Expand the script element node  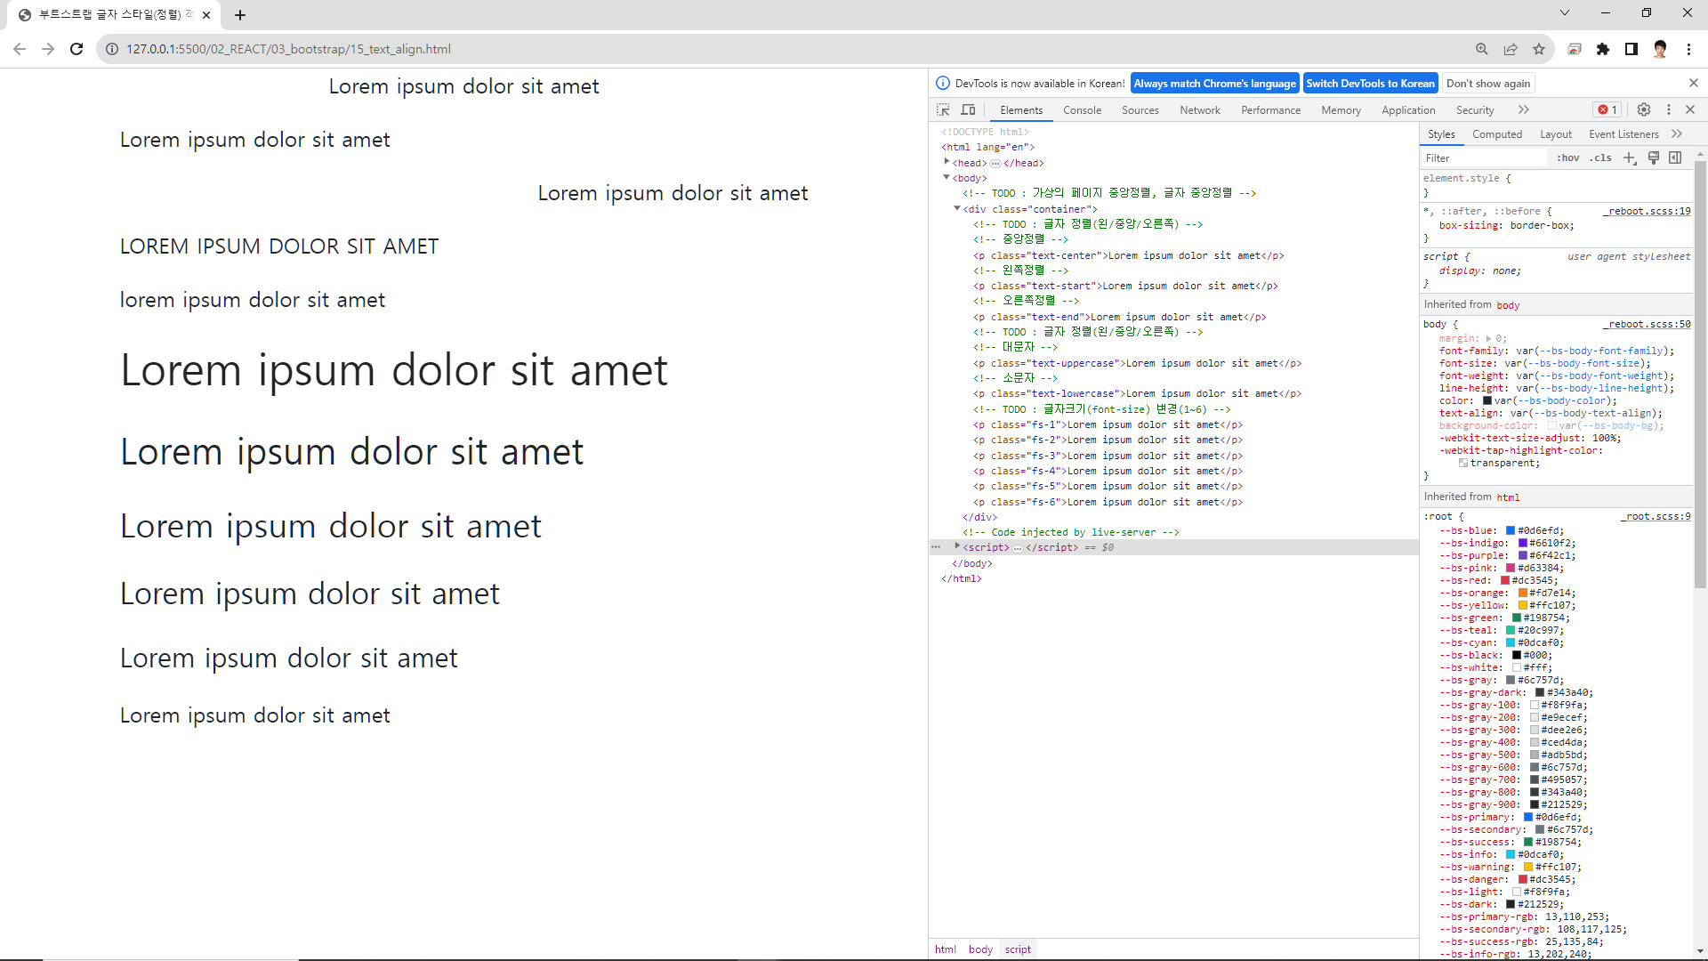tap(957, 546)
